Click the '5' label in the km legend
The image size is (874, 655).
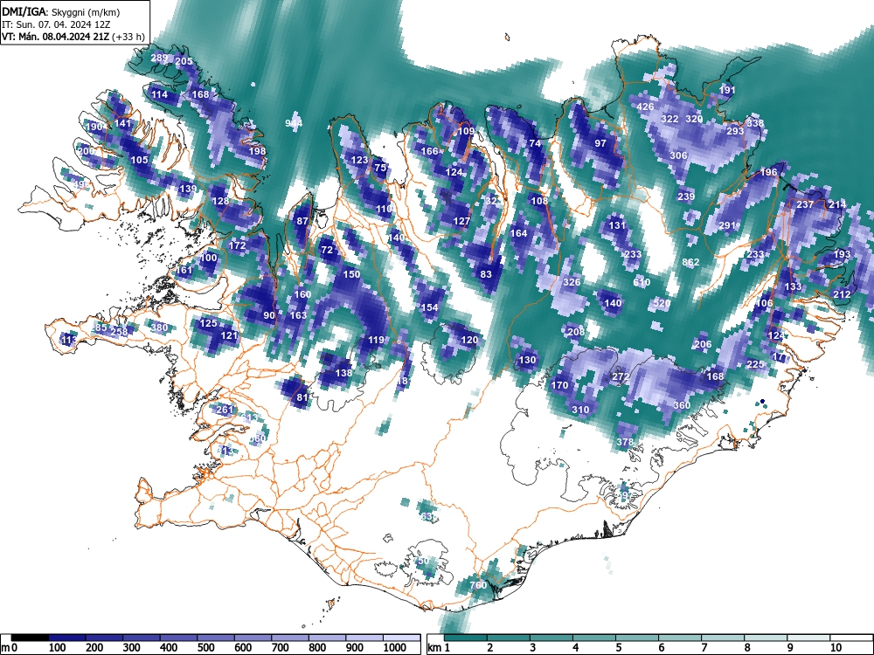pyautogui.click(x=618, y=648)
